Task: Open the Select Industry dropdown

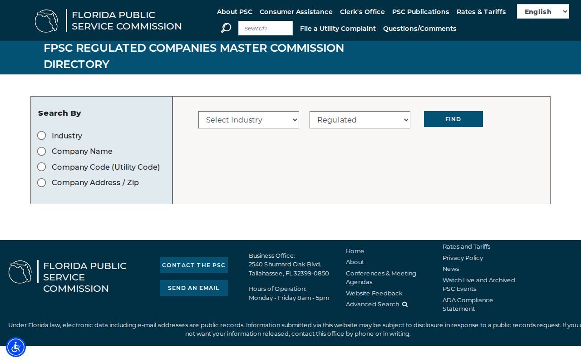Action: pyautogui.click(x=249, y=120)
